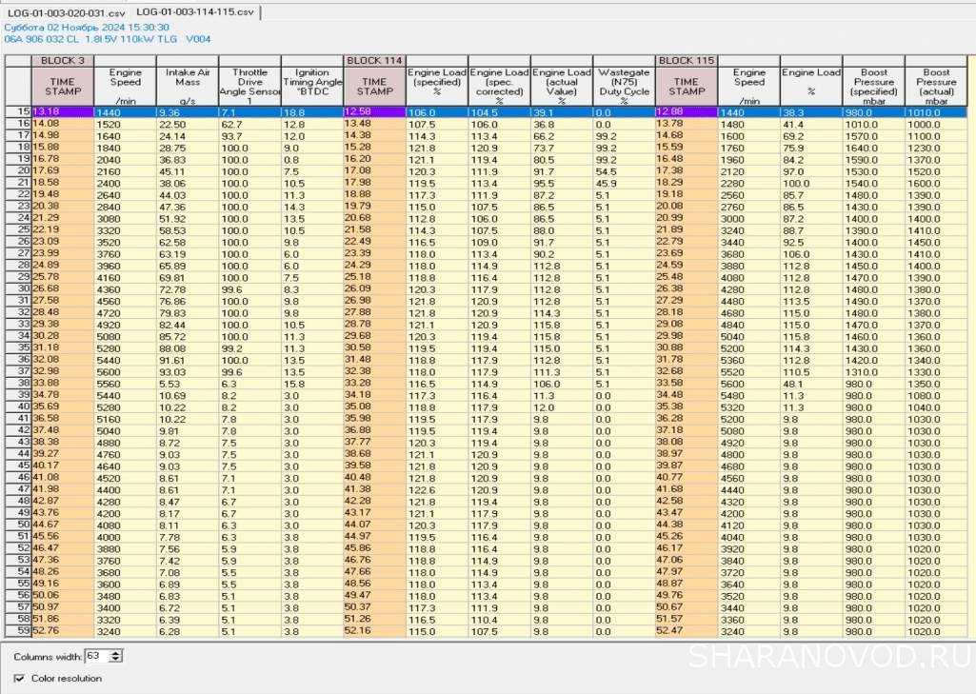976x694 pixels.
Task: Click the Engine Load (specified) column header
Action: pyautogui.click(x=436, y=86)
